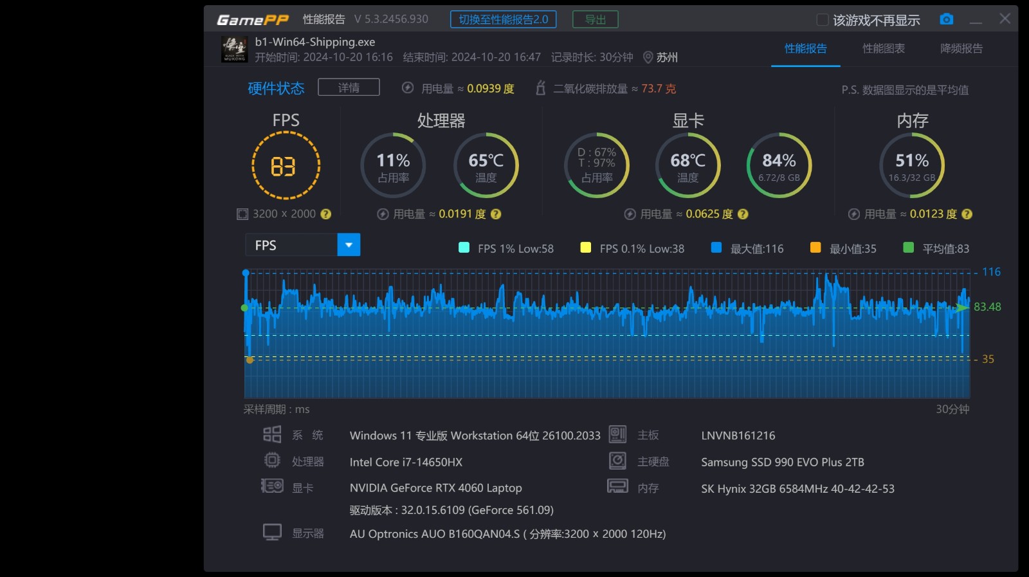Switch to the 性能报告 tab
This screenshot has height=577, width=1029.
[x=805, y=49]
